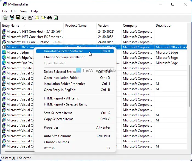Open the Edit menu
Viewport: 192px width, 161px height.
(x=14, y=11)
